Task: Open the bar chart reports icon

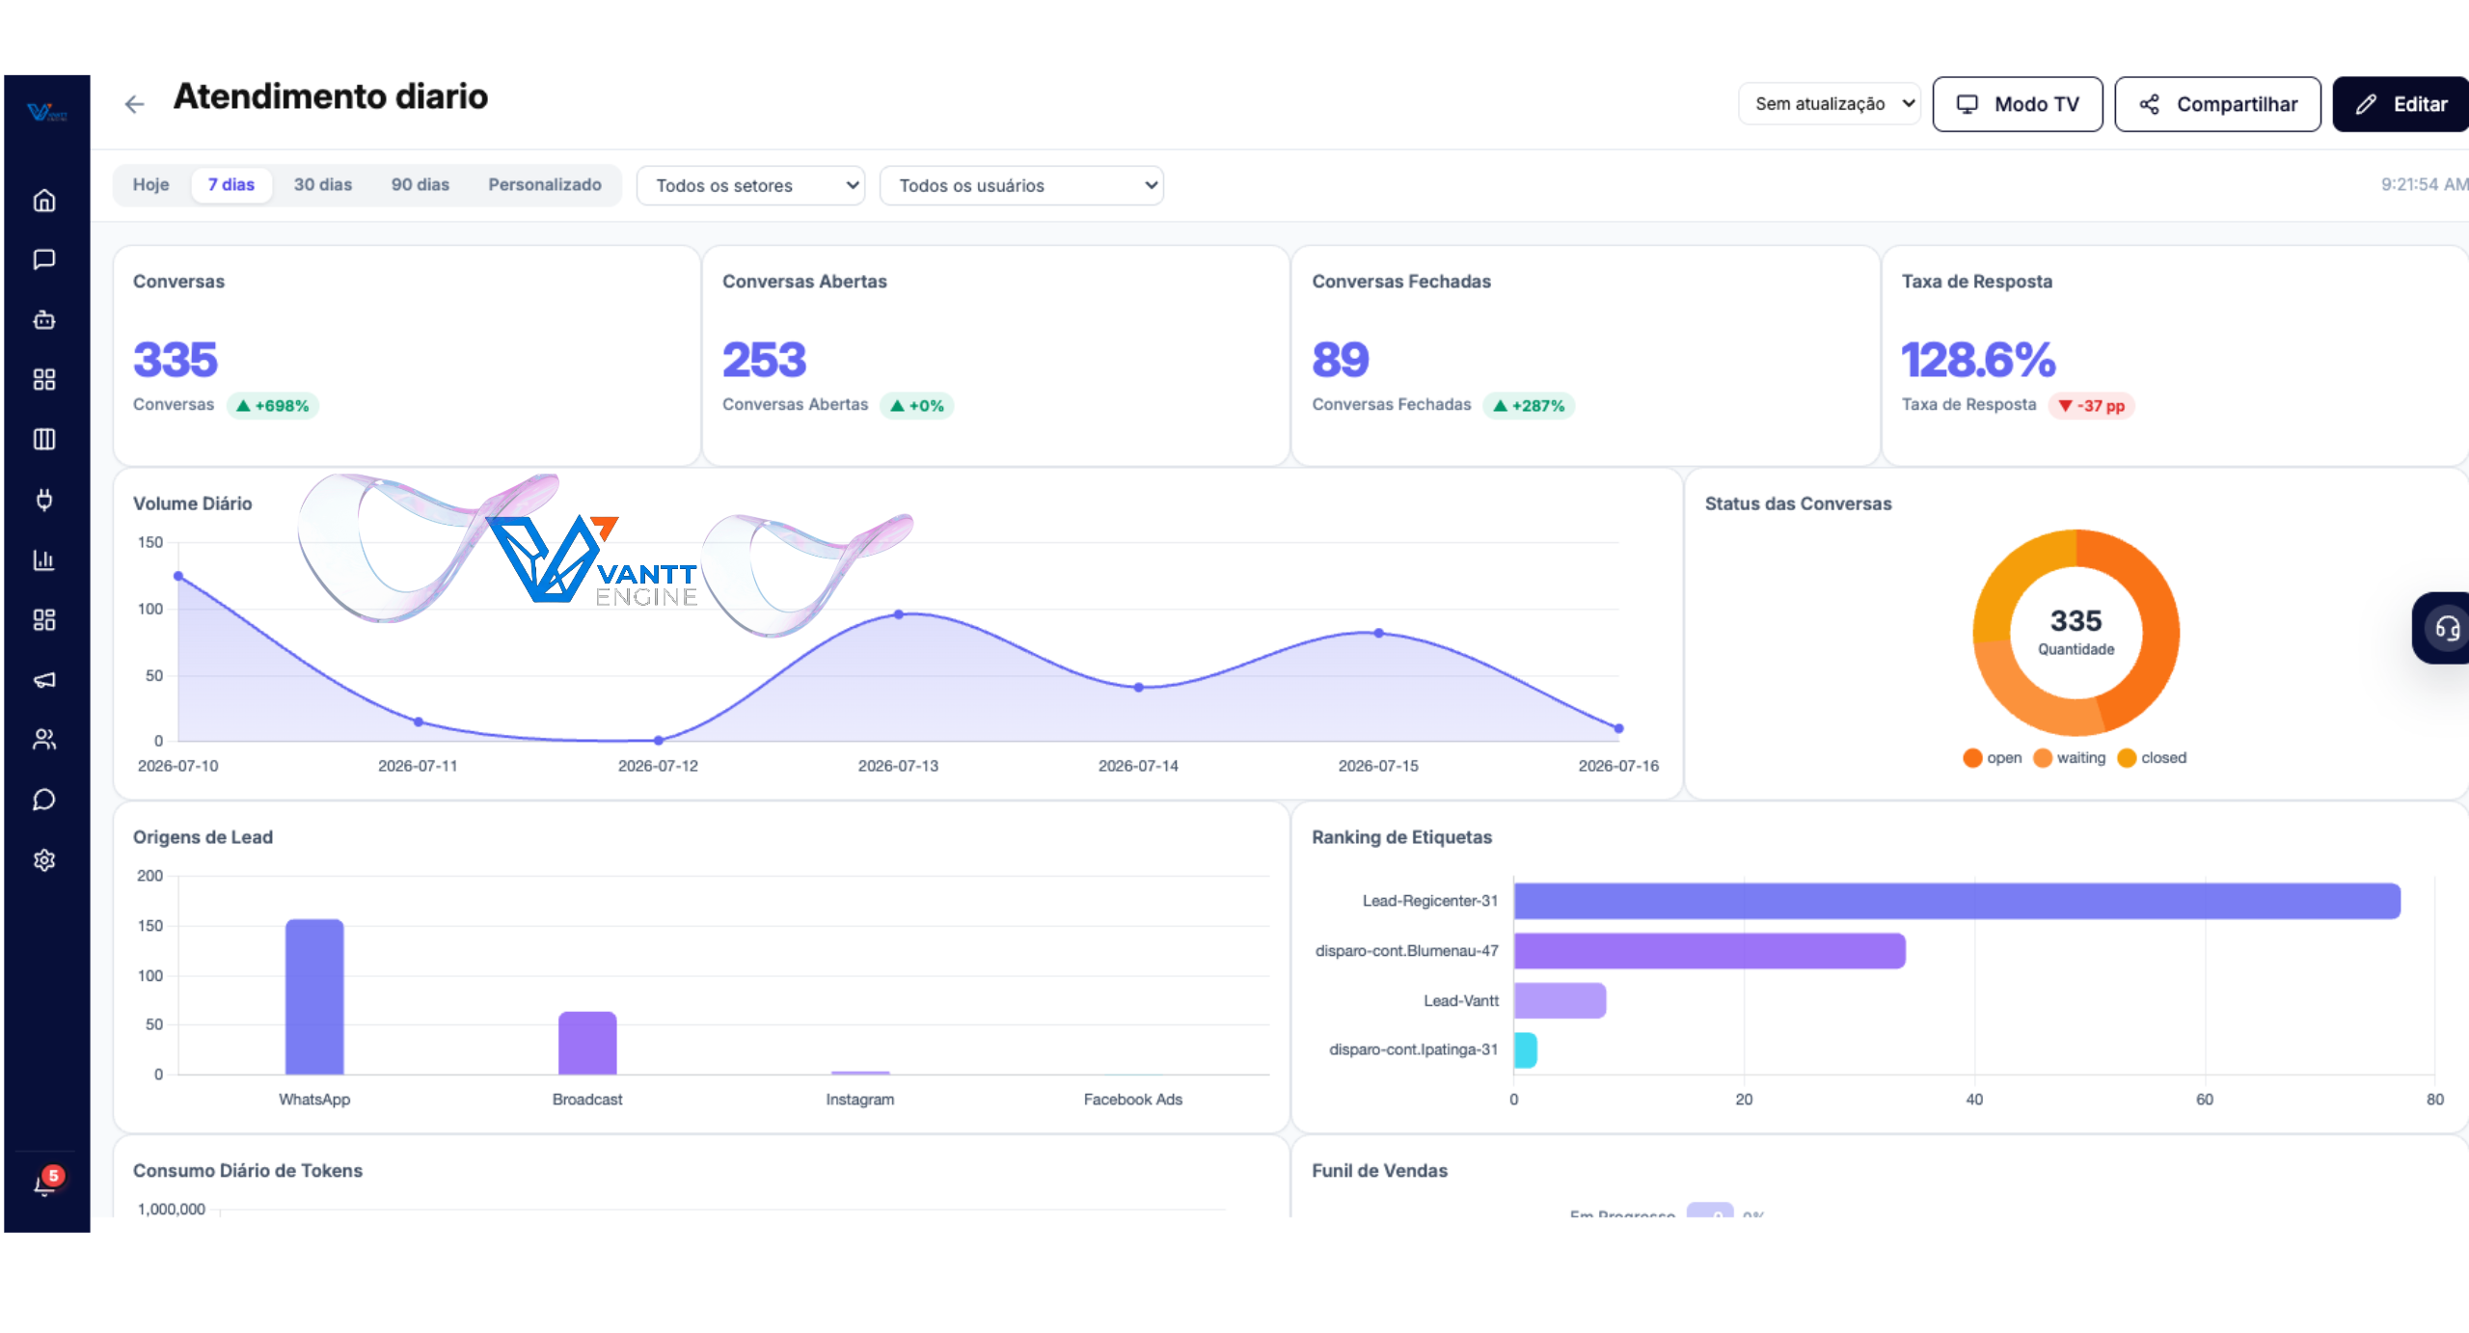Action: [x=44, y=559]
